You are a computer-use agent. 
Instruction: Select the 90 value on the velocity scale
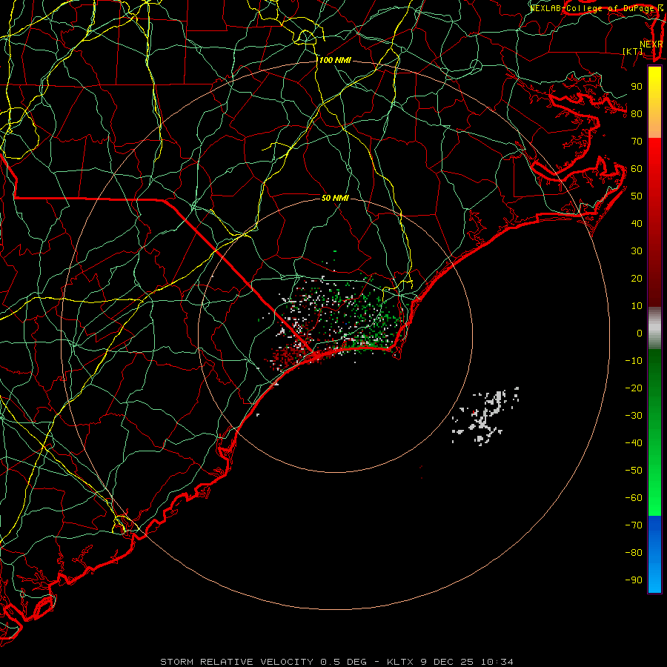point(637,87)
